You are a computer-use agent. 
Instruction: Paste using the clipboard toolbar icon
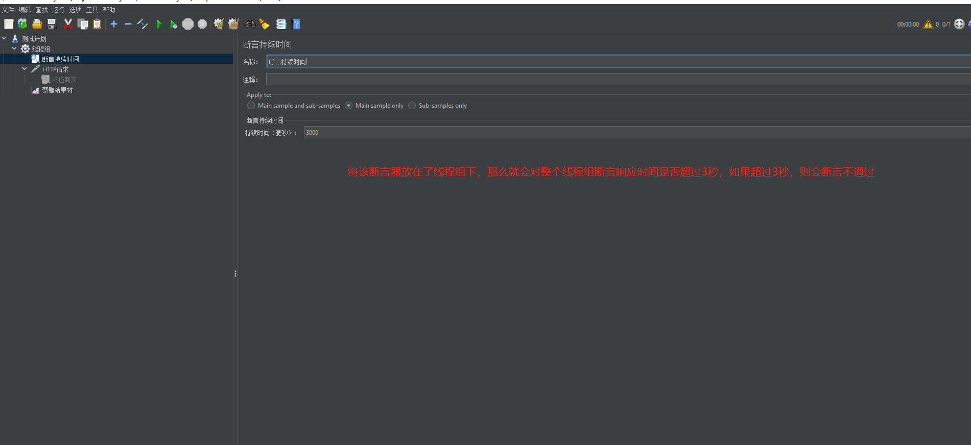pos(97,24)
